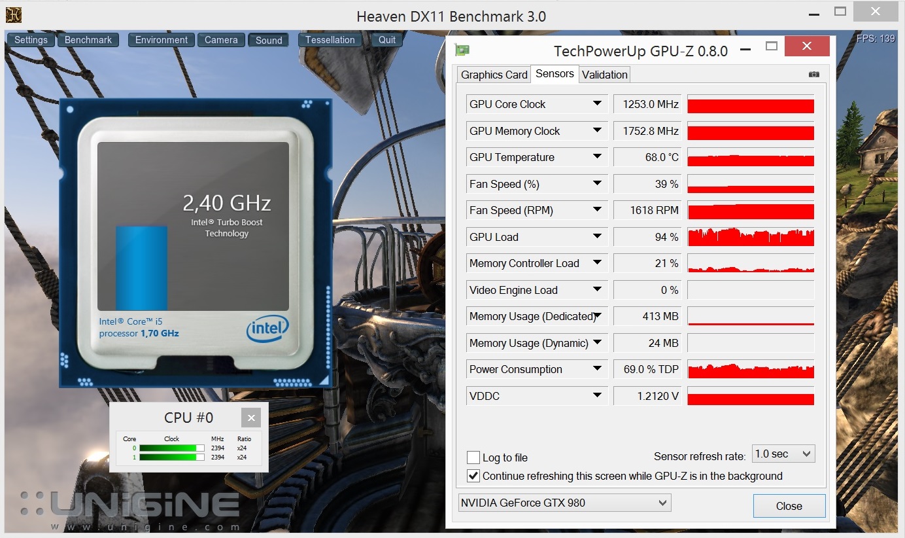Switch to the Graphics Card tab

[494, 75]
